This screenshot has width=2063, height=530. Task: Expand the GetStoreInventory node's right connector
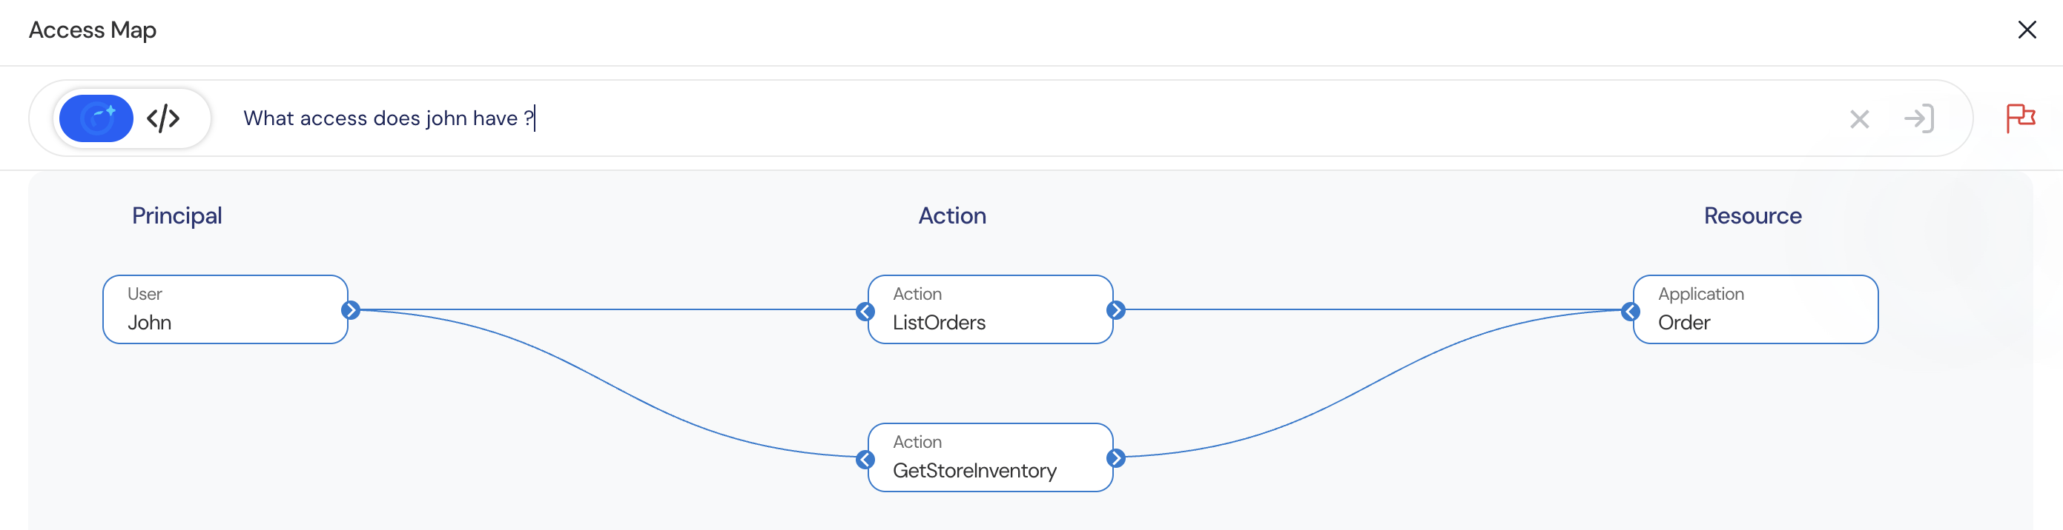coord(1115,458)
